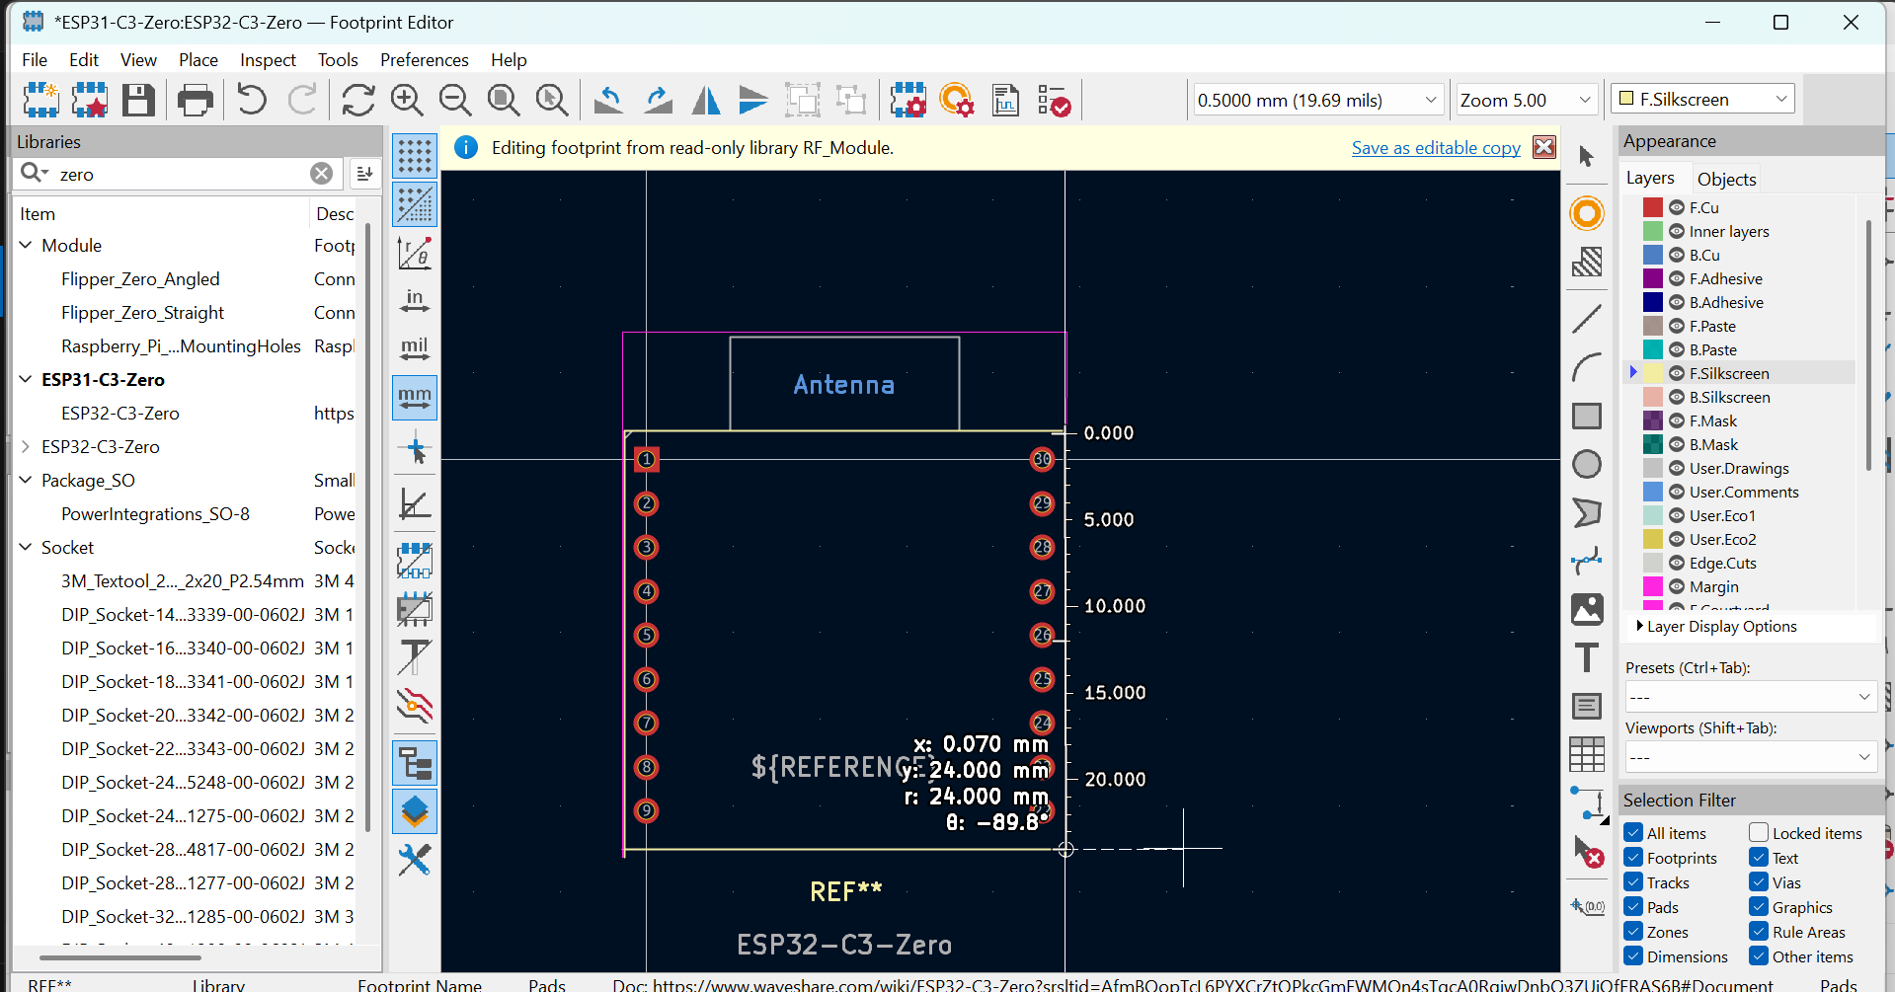Open the F.Silkscreen layer selector dropdown

[x=1781, y=100]
